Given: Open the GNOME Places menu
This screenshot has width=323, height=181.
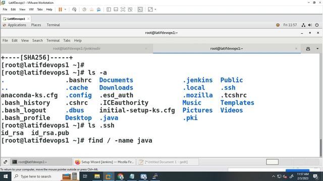Looking at the screenshot, I should 36,25.
